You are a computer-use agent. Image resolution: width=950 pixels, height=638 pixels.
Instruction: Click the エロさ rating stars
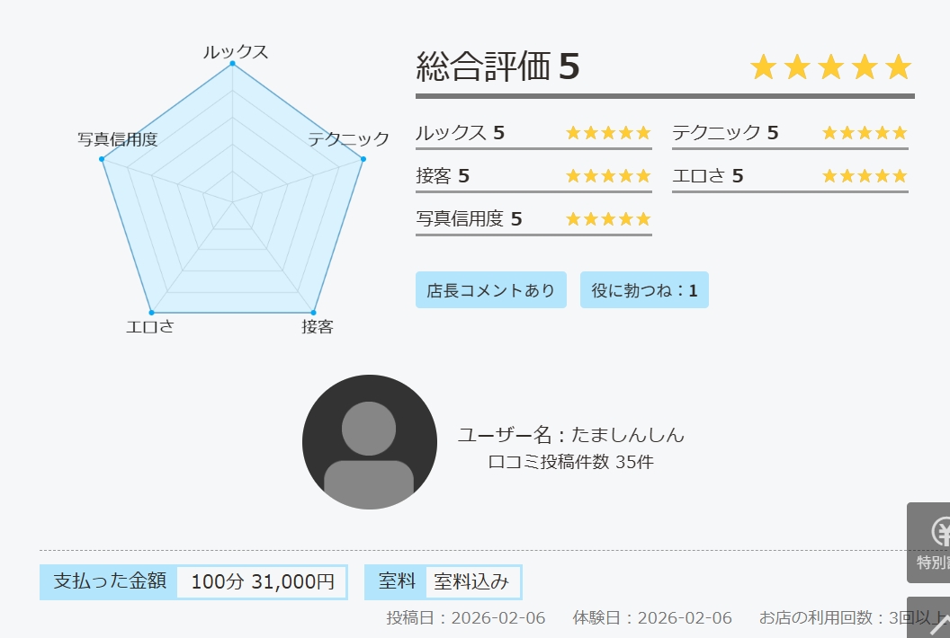(x=864, y=176)
